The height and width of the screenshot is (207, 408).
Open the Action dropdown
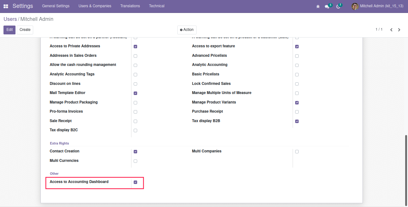click(187, 30)
